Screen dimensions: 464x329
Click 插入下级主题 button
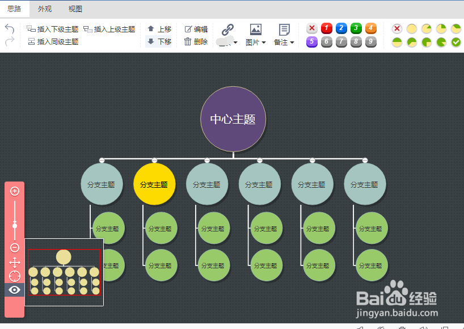click(52, 29)
